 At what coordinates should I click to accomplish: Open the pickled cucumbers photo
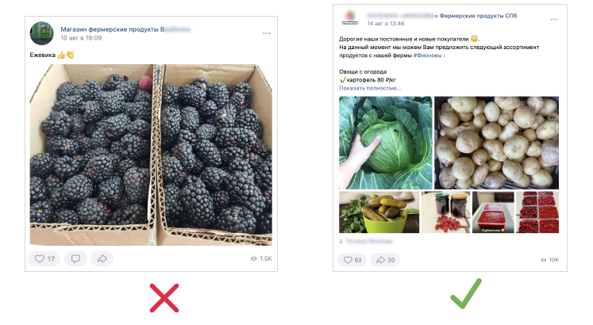(379, 212)
